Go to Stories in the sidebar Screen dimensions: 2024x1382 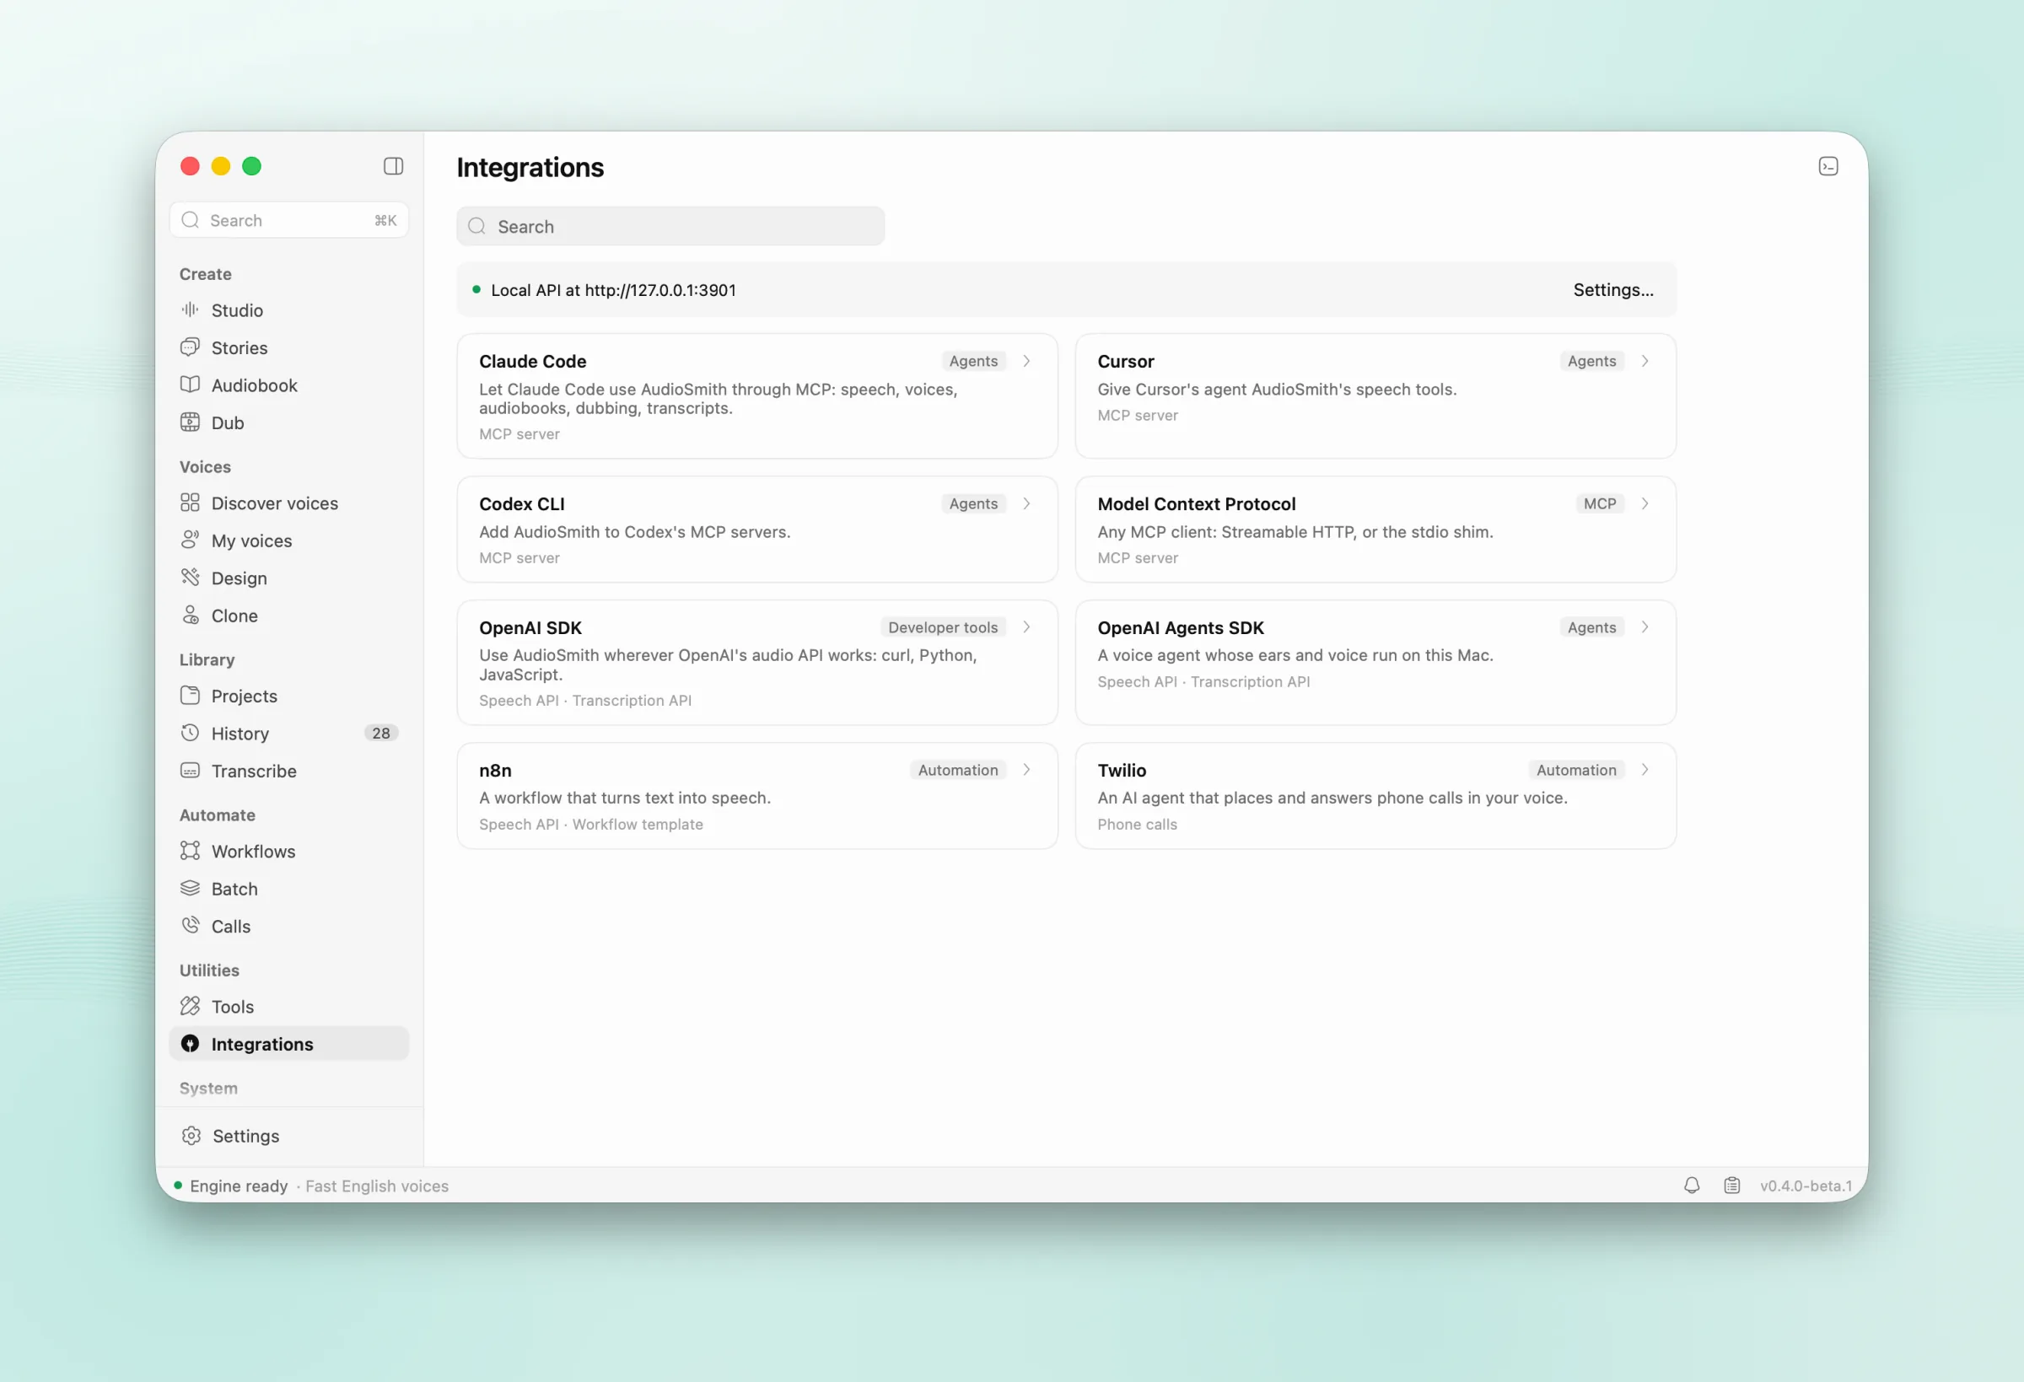289,347
